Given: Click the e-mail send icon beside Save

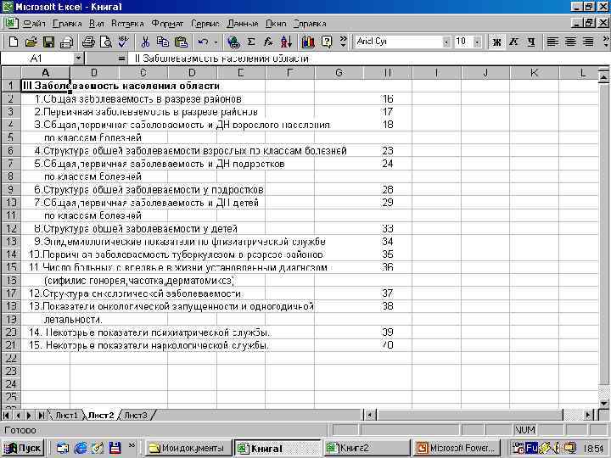Looking at the screenshot, I should [67, 42].
